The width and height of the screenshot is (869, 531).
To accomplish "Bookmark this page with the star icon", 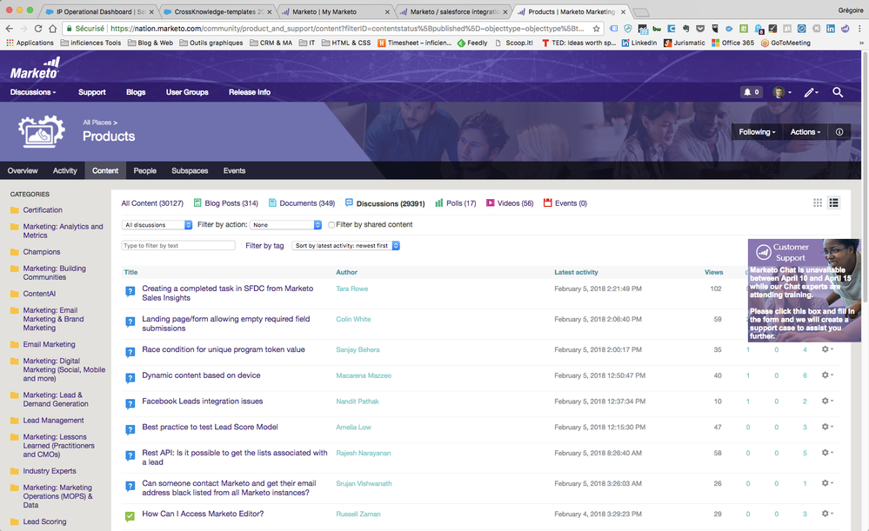I will 597,28.
